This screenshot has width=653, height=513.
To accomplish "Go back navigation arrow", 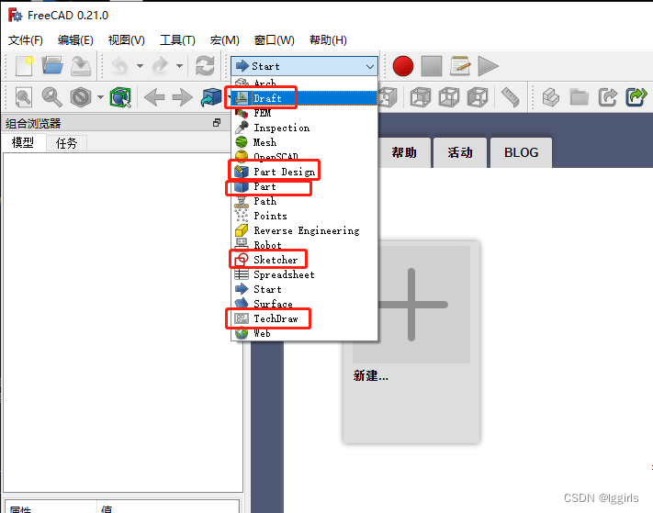I will 154,98.
